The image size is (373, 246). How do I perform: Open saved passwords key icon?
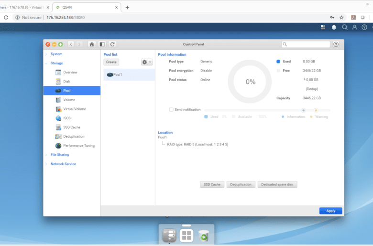(332, 17)
